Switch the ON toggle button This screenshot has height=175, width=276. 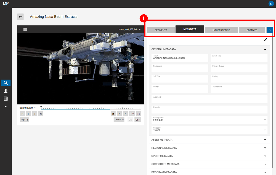(130, 120)
